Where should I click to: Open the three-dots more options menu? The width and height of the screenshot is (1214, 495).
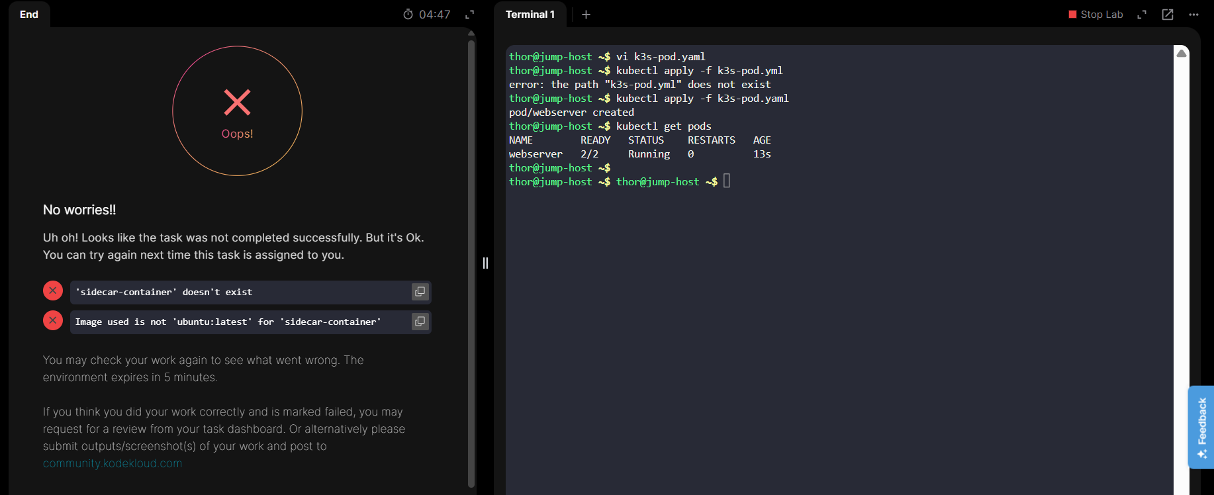coord(1193,15)
